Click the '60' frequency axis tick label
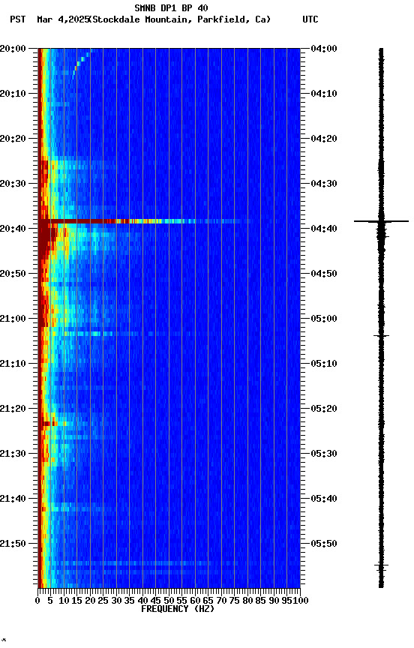 tap(195, 601)
